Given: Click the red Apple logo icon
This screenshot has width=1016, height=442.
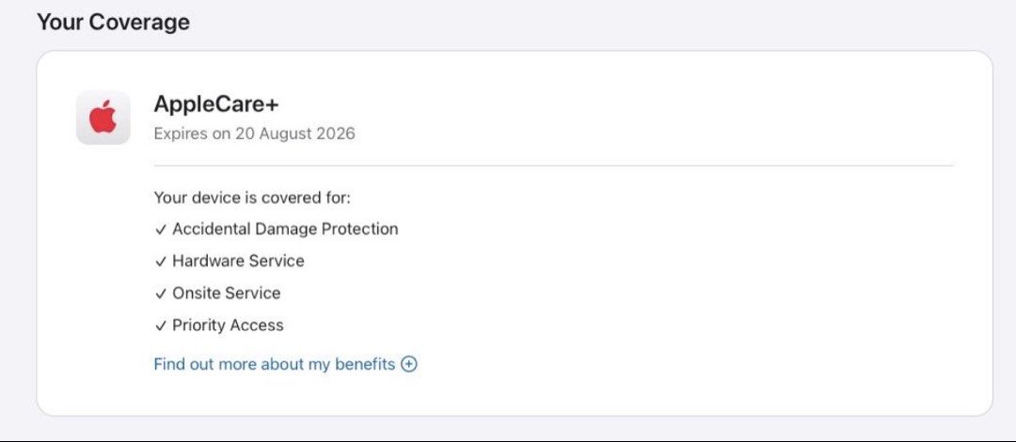Looking at the screenshot, I should tap(103, 118).
